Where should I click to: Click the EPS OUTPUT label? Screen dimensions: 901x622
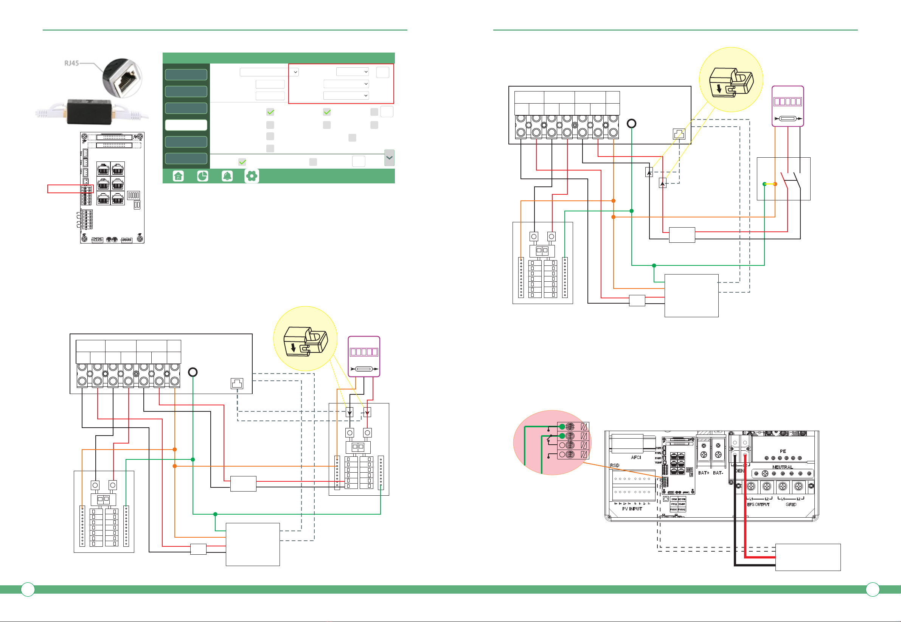click(x=758, y=504)
